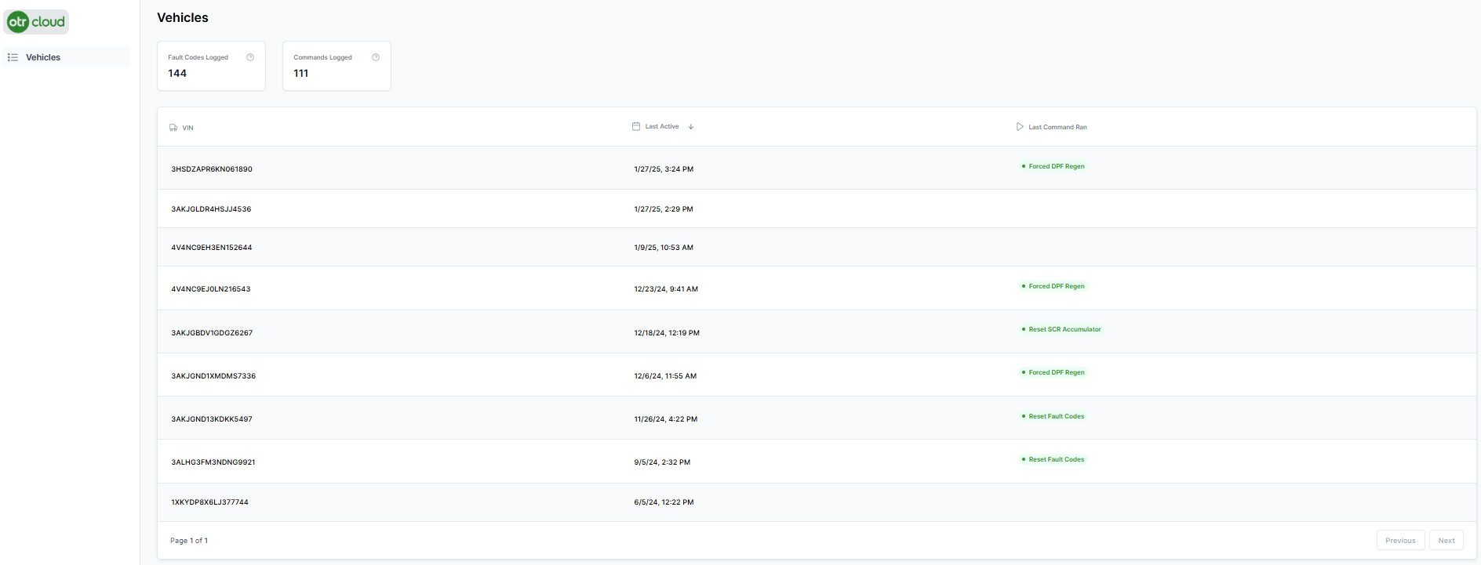Click the Previous page button
The height and width of the screenshot is (565, 1481).
click(1400, 541)
